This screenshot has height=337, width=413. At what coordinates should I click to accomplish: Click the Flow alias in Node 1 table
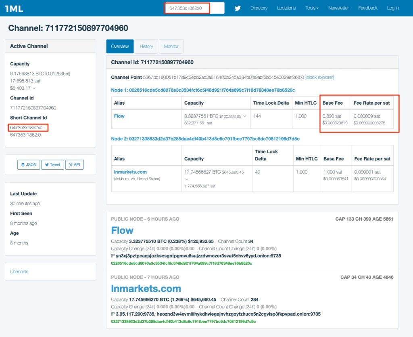click(x=119, y=116)
